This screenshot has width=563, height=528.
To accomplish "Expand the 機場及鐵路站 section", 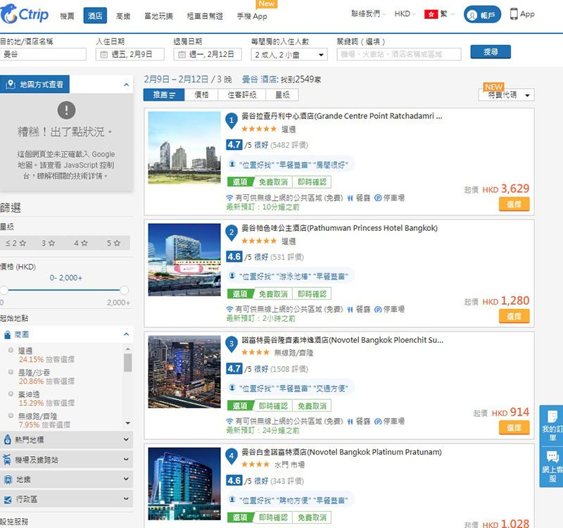I will pos(66,460).
